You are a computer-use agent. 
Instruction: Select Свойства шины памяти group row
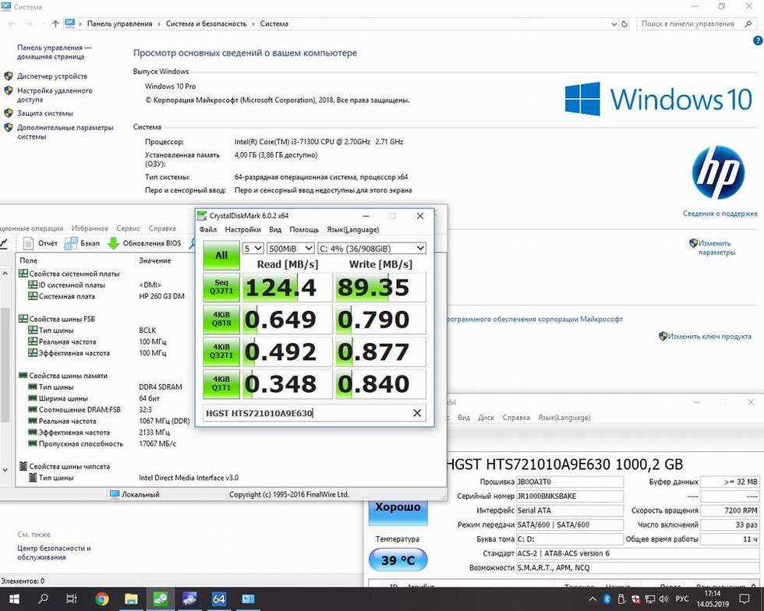coord(63,376)
